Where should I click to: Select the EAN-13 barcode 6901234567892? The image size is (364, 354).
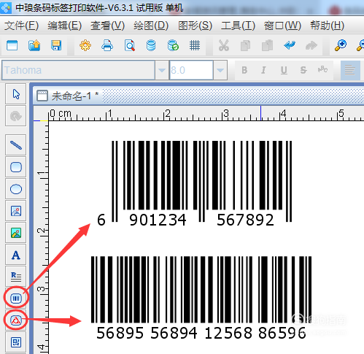click(195, 184)
